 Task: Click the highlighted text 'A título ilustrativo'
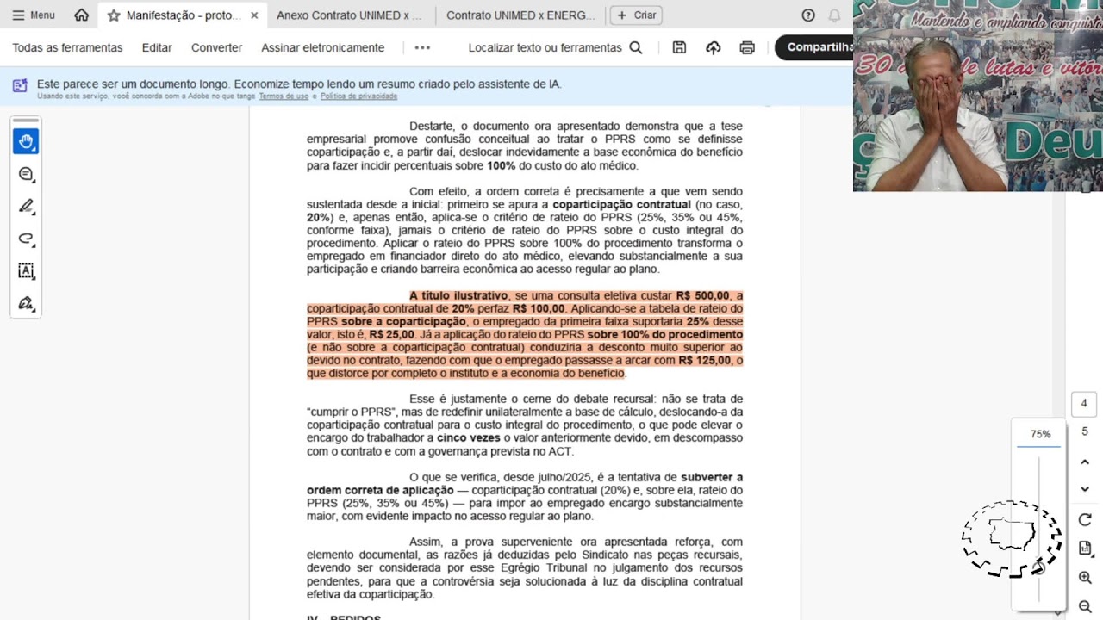coord(458,295)
